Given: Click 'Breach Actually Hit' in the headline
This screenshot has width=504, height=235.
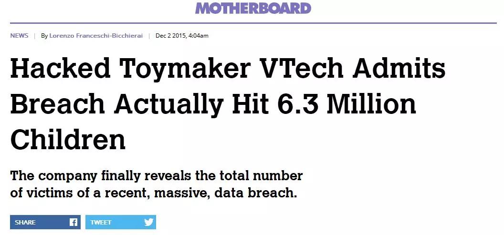Looking at the screenshot, I should [139, 104].
